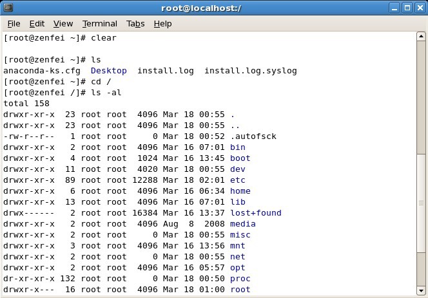
Task: Click the 12288 size value for etc
Action: coord(145,180)
